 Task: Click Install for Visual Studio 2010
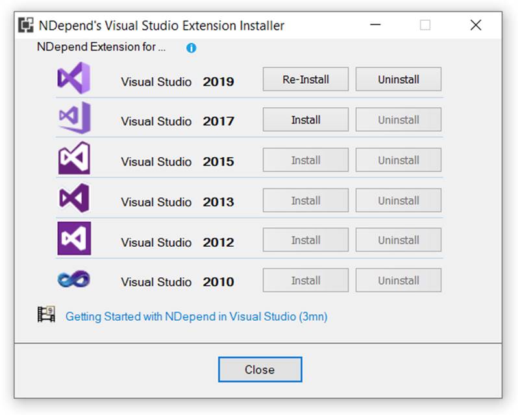point(306,280)
